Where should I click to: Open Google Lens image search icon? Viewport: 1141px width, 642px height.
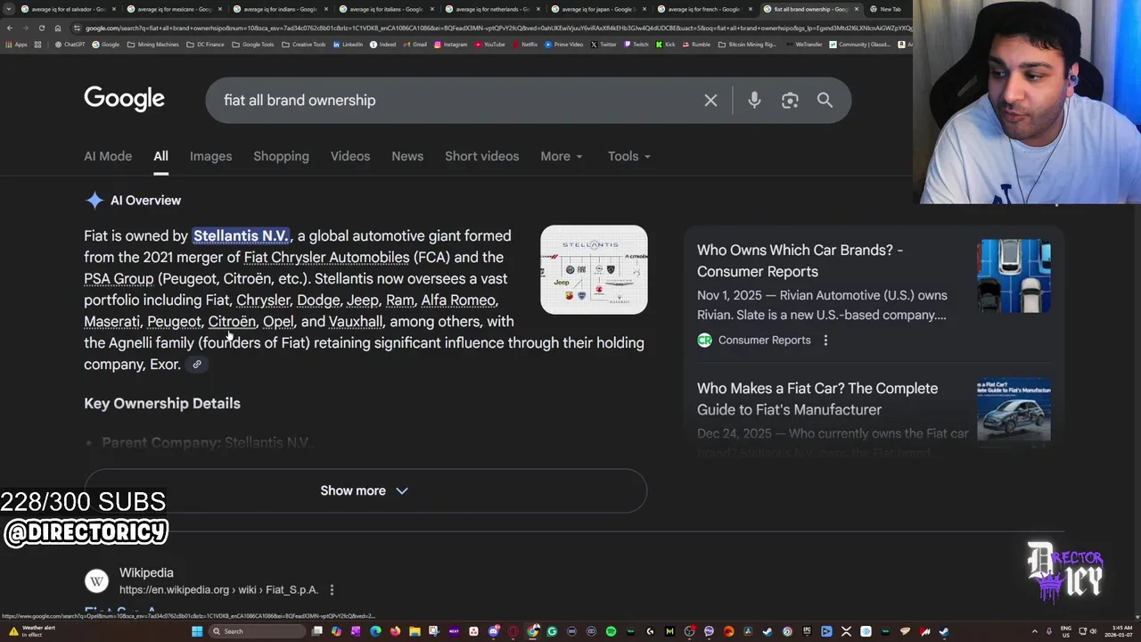(x=790, y=101)
